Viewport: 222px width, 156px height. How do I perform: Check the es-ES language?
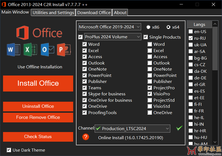point(191,91)
